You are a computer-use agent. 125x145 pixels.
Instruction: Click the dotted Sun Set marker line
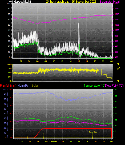[92, 136]
